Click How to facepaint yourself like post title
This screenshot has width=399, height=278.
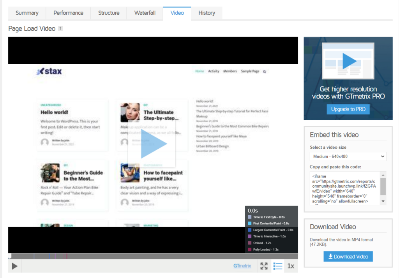click(163, 176)
